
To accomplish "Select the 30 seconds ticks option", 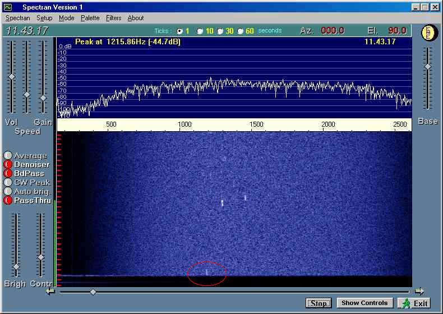I will click(x=220, y=31).
